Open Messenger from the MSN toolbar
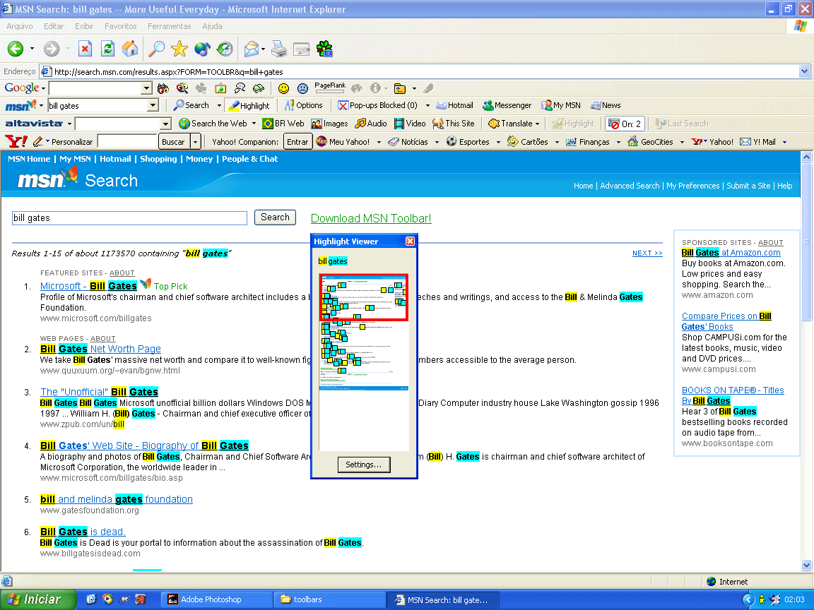This screenshot has width=814, height=610. pyautogui.click(x=507, y=105)
